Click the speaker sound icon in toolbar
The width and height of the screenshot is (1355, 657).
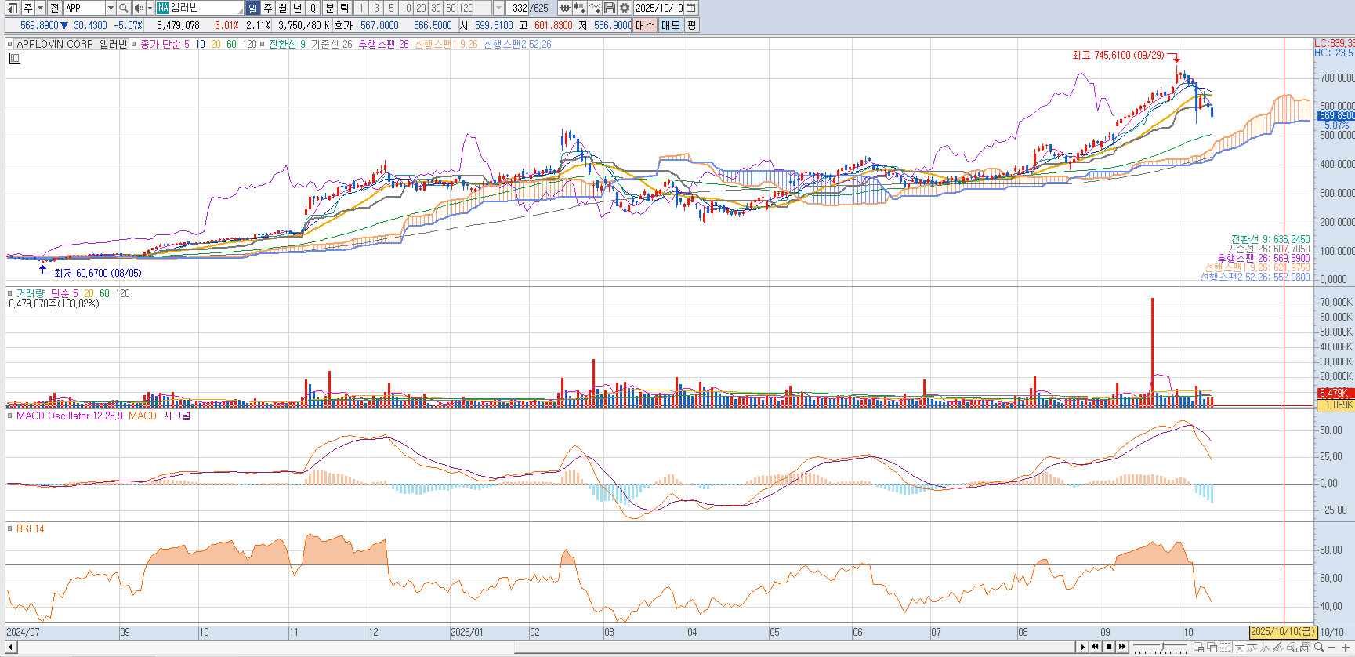click(139, 8)
